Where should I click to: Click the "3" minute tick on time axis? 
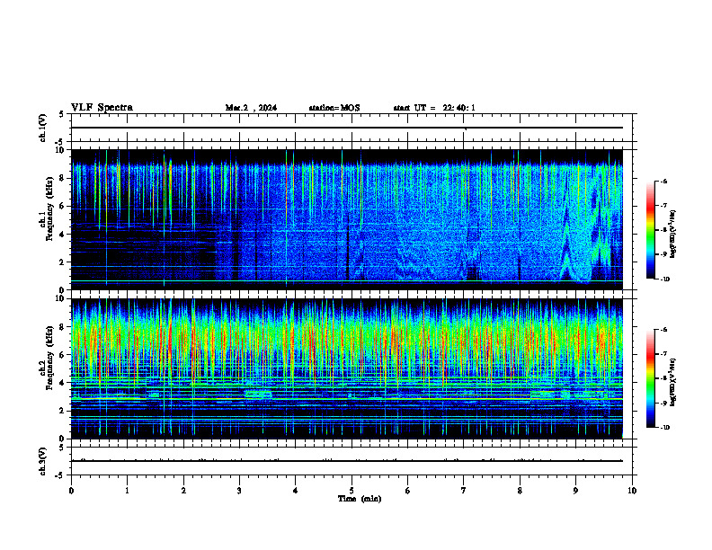click(239, 491)
